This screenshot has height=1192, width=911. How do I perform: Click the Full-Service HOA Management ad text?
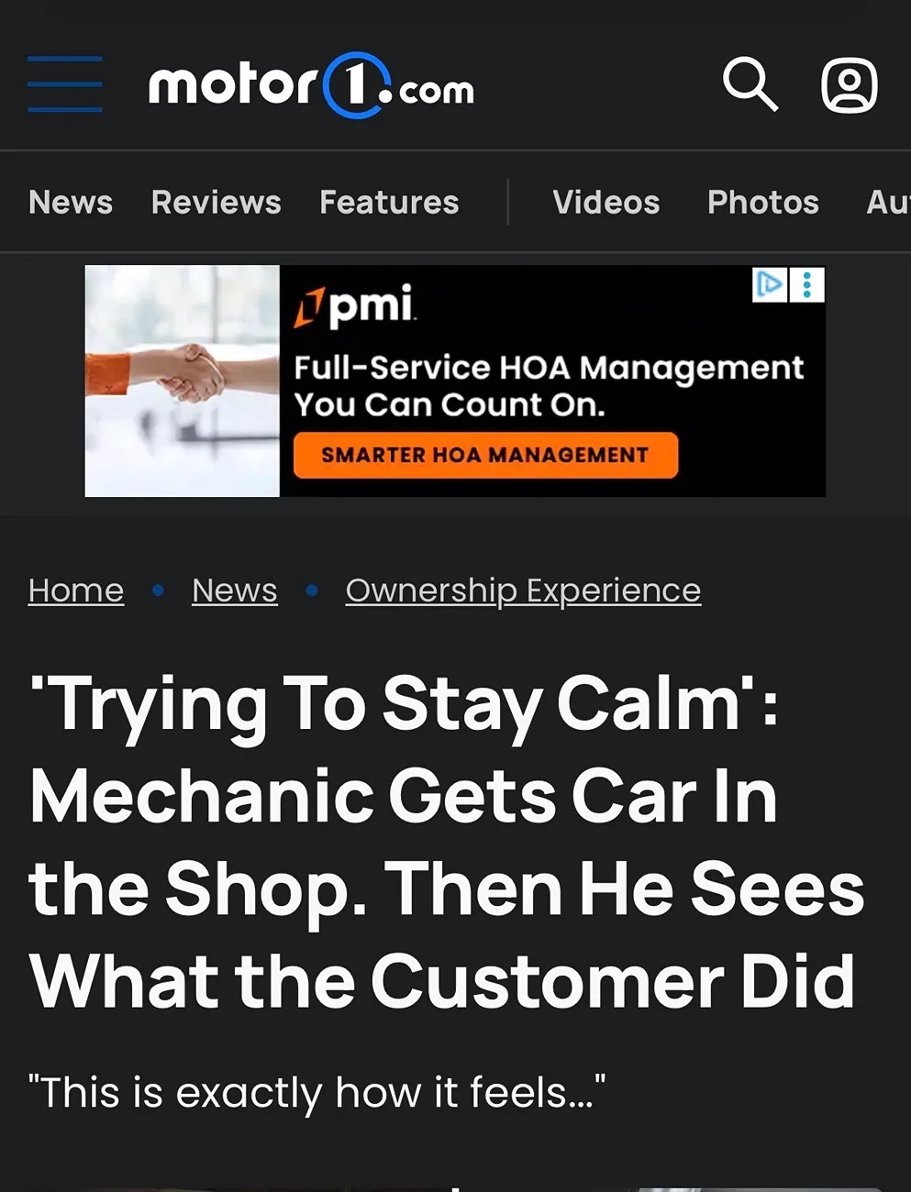point(549,386)
